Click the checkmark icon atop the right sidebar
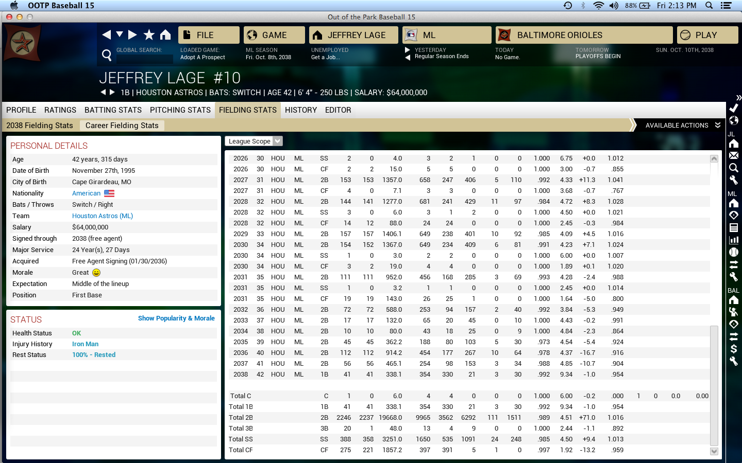The width and height of the screenshot is (742, 463). (734, 108)
